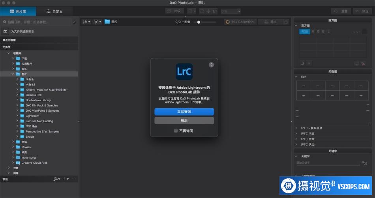Click the destination gamut warning icon
The image size is (375, 198).
(363, 64)
